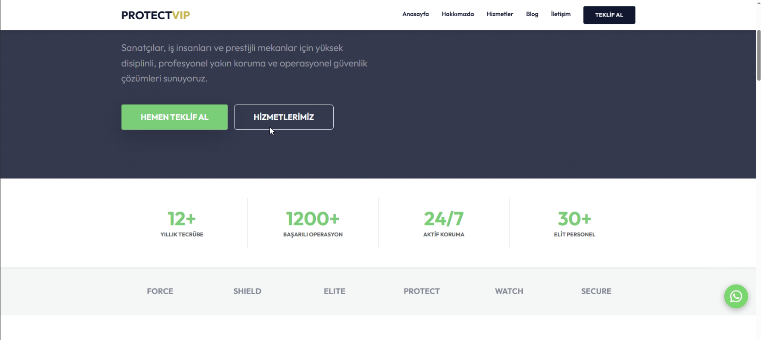The width and height of the screenshot is (761, 340).
Task: Click the vertical page scrollbar thumb
Action: 759,56
